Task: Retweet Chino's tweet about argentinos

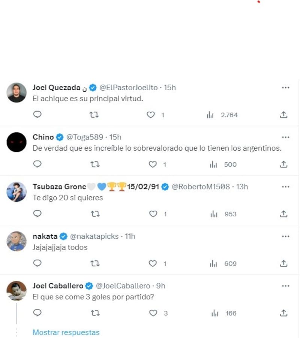Action: pos(95,164)
